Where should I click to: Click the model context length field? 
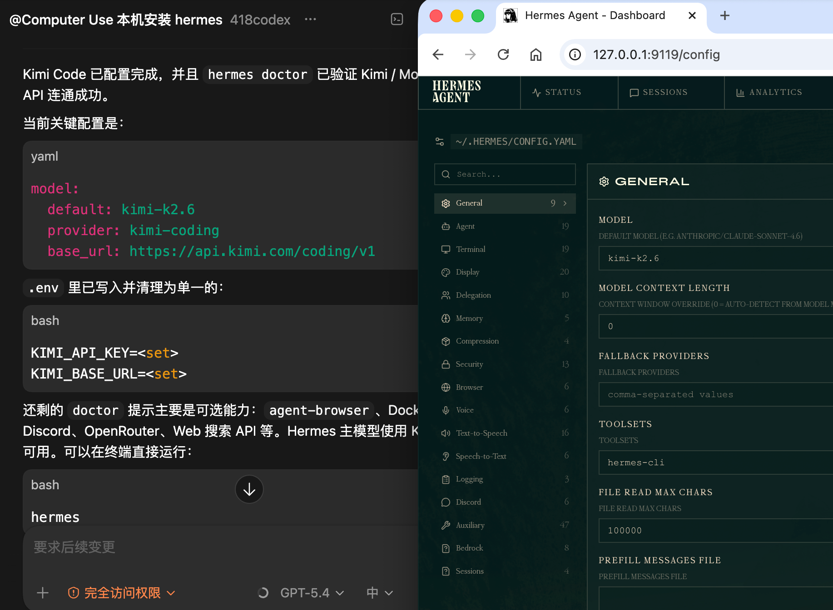click(716, 326)
